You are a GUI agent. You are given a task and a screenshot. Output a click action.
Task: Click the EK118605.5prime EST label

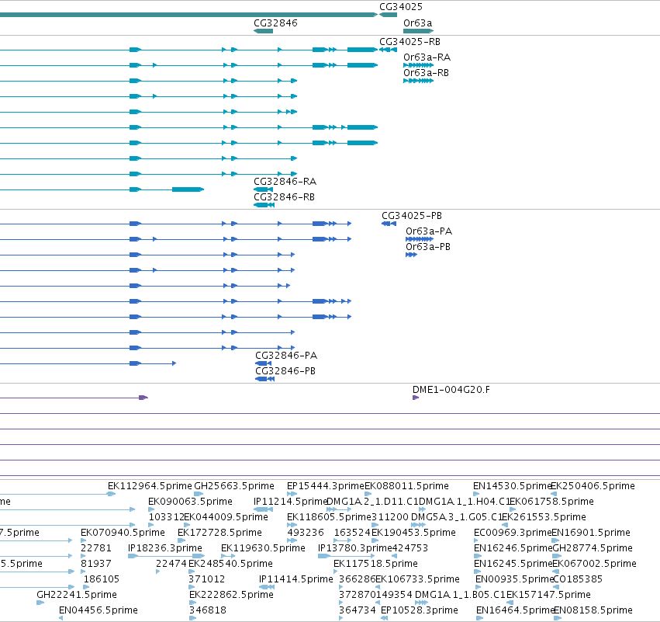(329, 517)
